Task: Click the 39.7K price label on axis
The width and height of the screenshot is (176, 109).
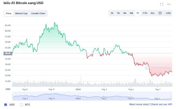Action: click(x=7, y=53)
